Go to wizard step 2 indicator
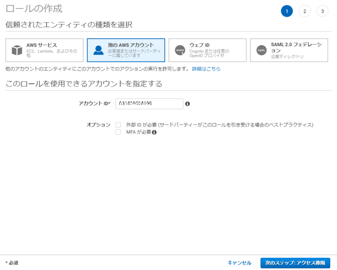 coord(305,11)
